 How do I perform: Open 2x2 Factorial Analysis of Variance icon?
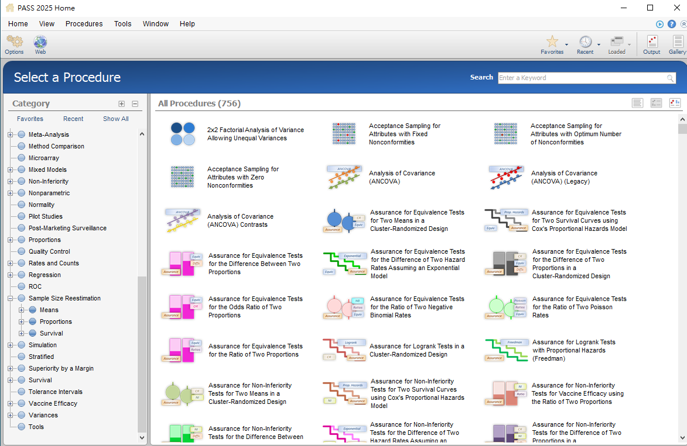183,134
